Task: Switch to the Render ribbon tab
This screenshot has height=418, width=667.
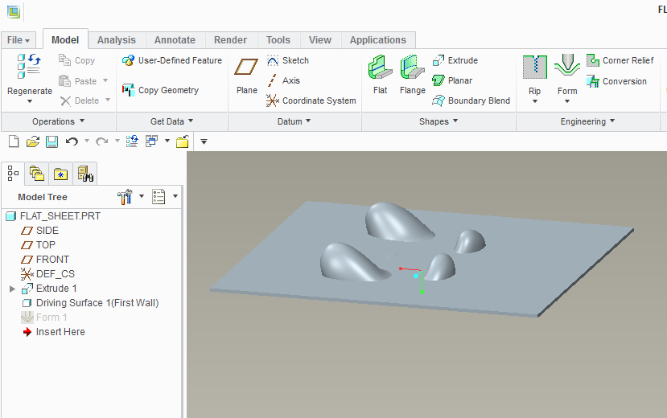Action: pyautogui.click(x=230, y=40)
